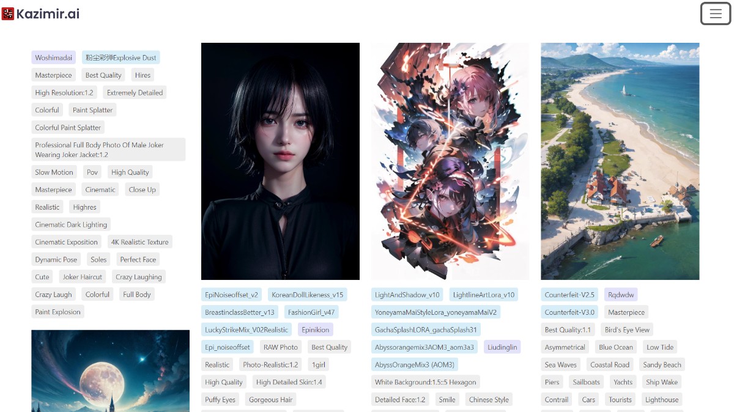Click the Sailboats tag
Viewport: 734px width, 412px height.
coord(586,382)
